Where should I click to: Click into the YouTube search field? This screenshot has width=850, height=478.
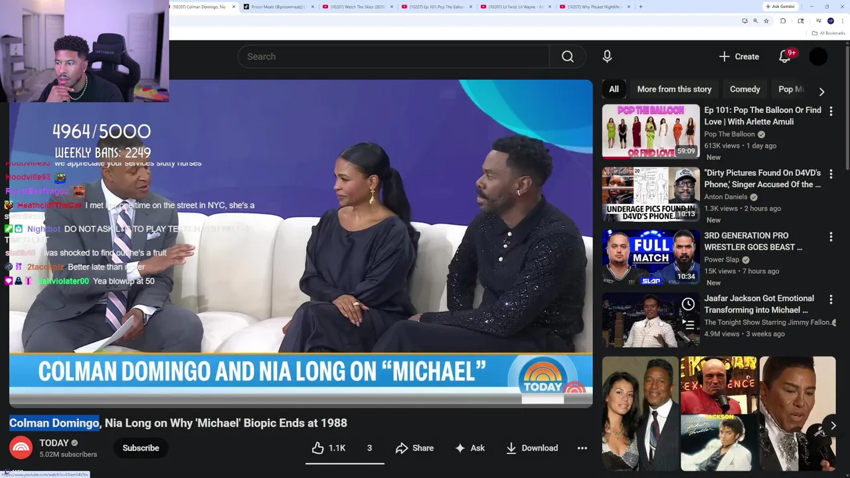[394, 56]
